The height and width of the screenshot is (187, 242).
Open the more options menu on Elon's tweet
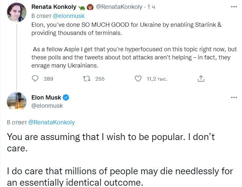[234, 97]
